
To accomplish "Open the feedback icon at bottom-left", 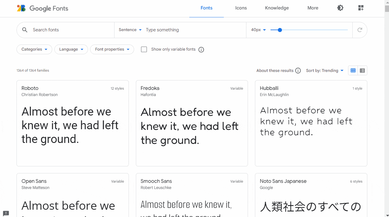I will click(6, 213).
